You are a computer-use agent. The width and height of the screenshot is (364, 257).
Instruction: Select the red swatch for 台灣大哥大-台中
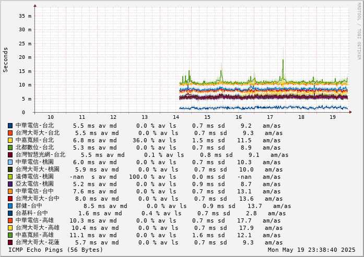(10, 199)
